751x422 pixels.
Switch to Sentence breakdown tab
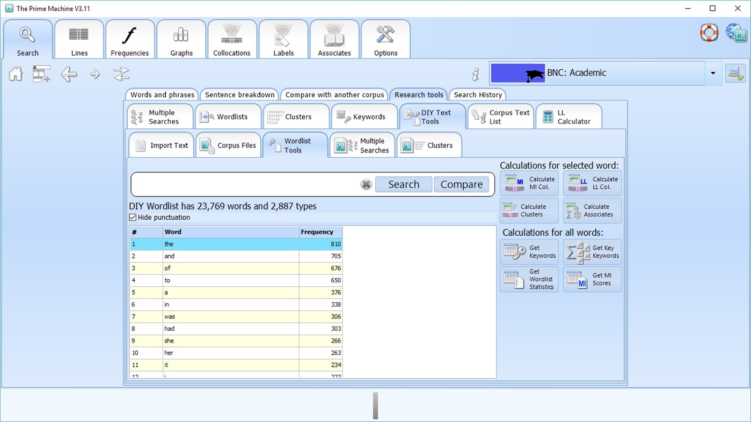coord(239,94)
